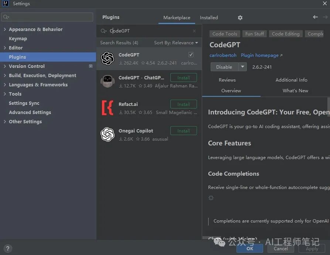Screen dimensions: 330x255
Task: Select the Onegai Copilot result name
Action: point(136,131)
